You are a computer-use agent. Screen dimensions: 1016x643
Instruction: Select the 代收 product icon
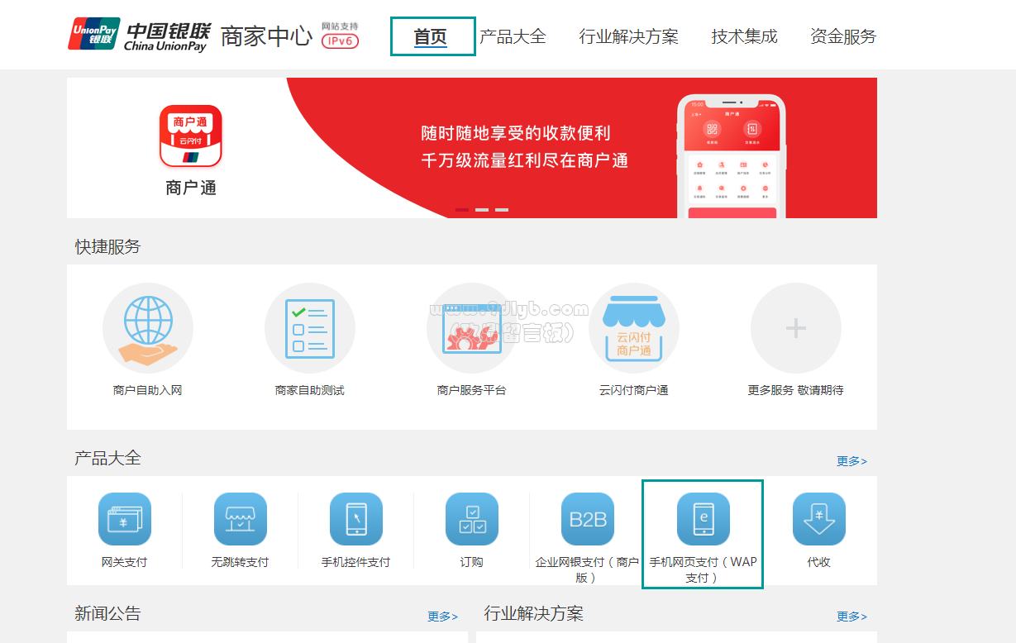[x=819, y=519]
